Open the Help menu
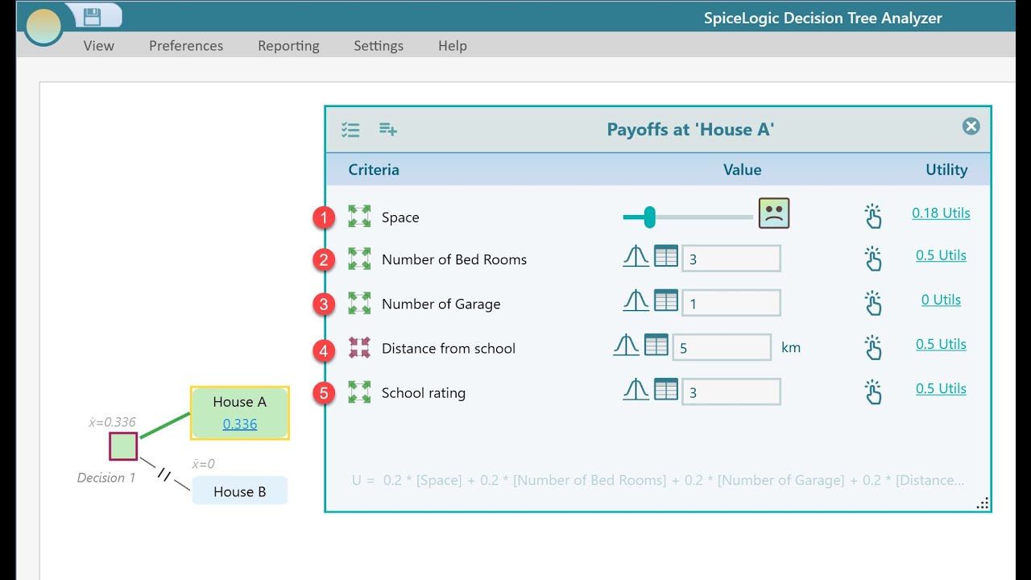This screenshot has height=580, width=1031. coord(453,46)
